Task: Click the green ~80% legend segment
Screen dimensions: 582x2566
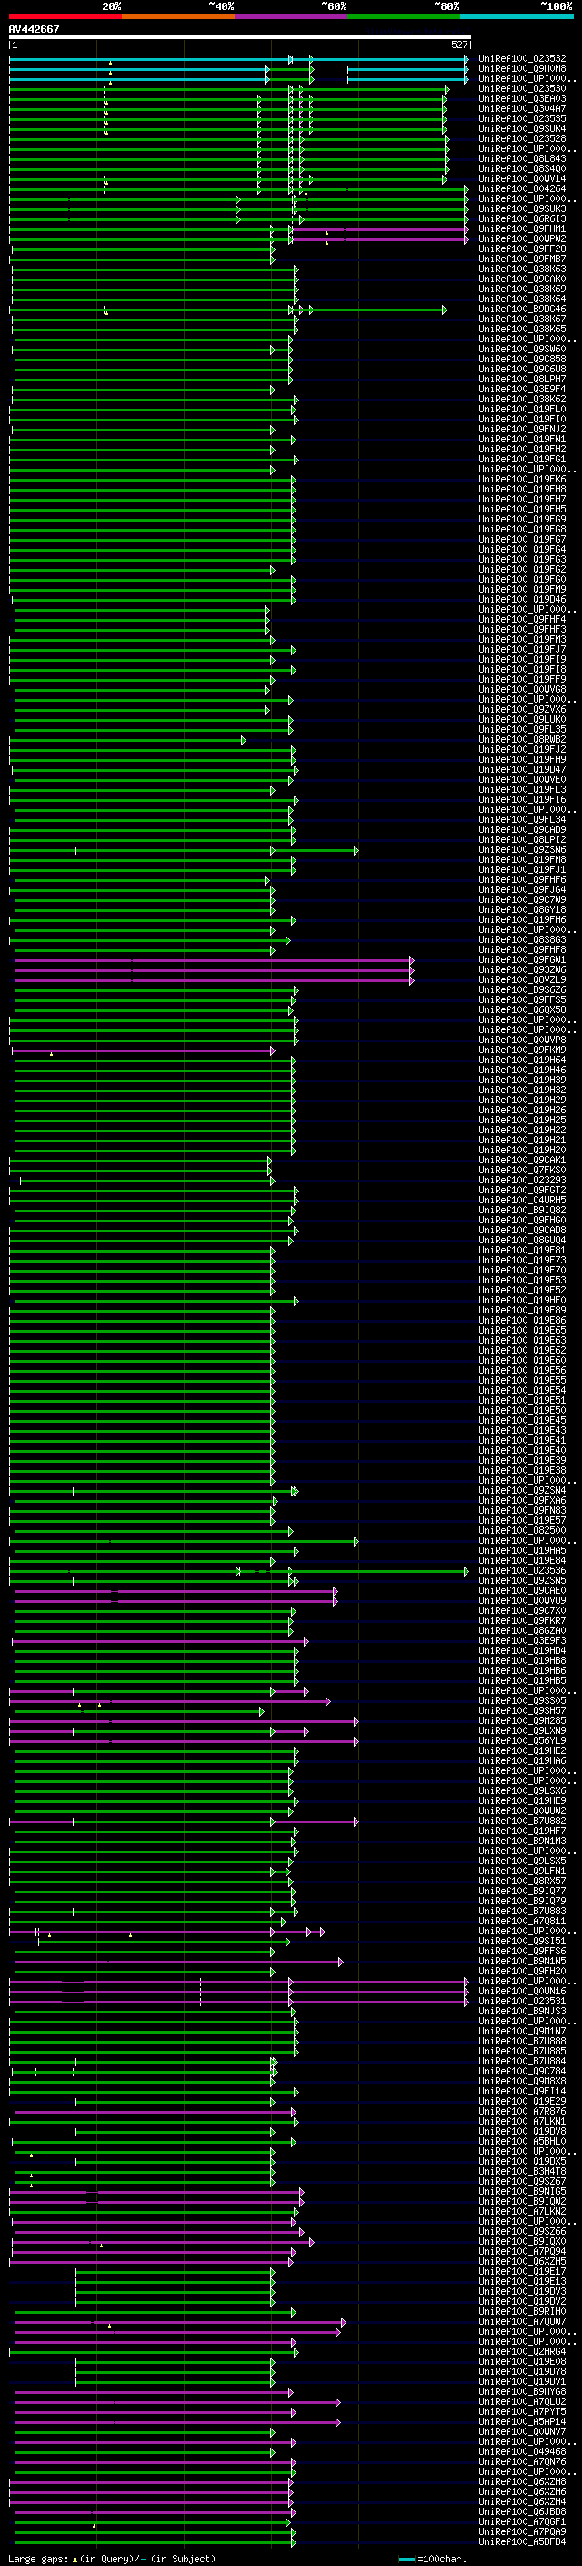Action: (404, 16)
